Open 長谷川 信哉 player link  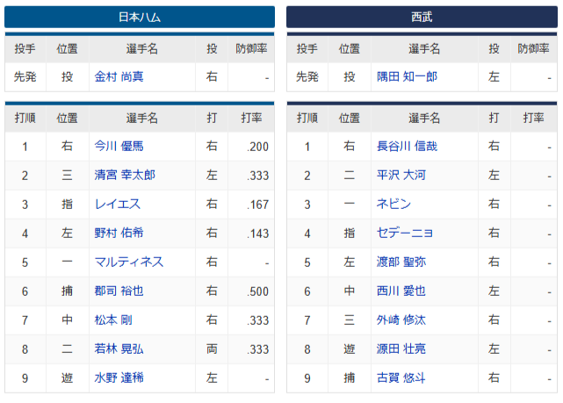(407, 147)
